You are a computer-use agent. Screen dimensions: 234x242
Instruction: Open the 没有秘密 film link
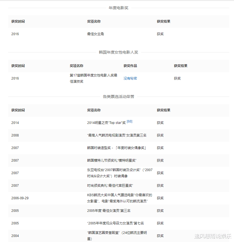[x=130, y=78]
